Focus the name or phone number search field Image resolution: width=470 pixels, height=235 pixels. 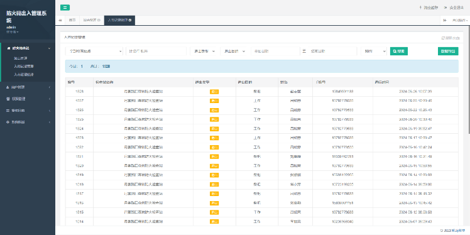coord(156,52)
